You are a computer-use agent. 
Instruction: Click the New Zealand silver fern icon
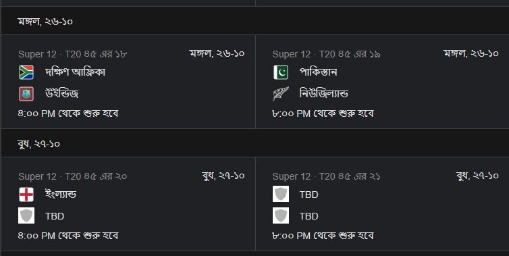[x=280, y=94]
